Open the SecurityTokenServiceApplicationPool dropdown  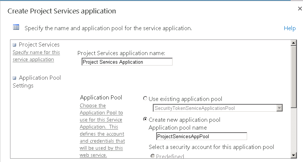tap(218, 108)
